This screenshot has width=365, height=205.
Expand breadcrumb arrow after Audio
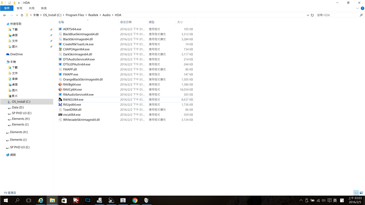click(x=113, y=15)
